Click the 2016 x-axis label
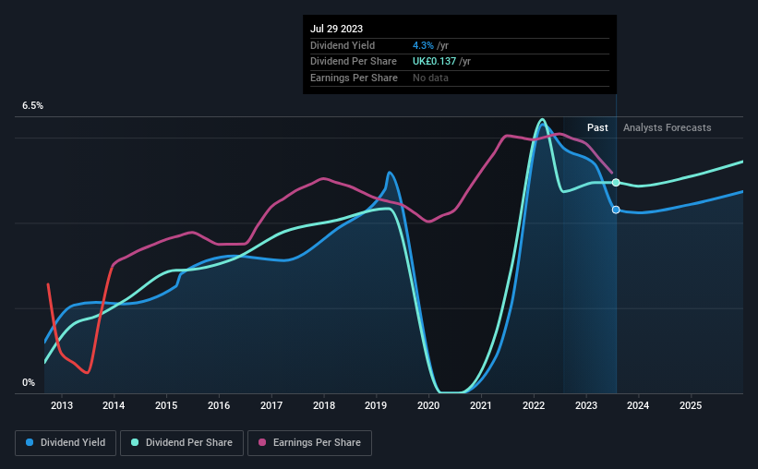758x469 pixels. pyautogui.click(x=219, y=405)
